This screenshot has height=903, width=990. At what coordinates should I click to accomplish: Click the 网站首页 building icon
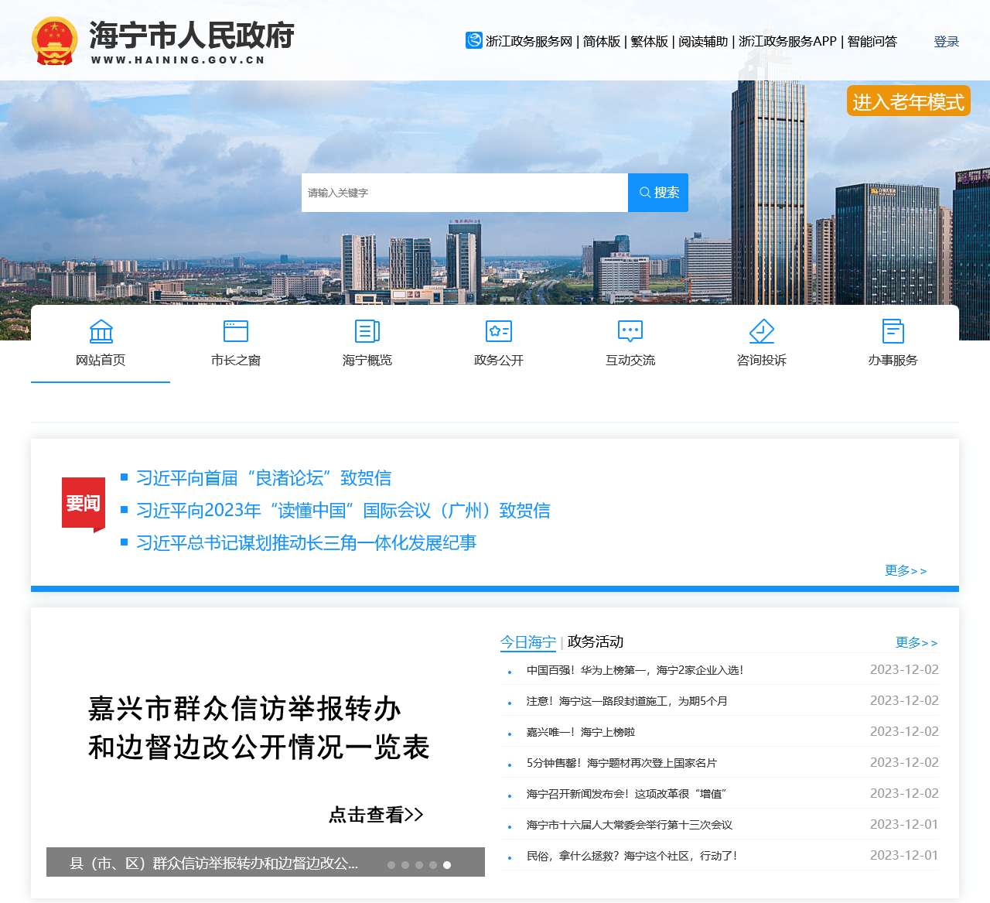tap(101, 331)
